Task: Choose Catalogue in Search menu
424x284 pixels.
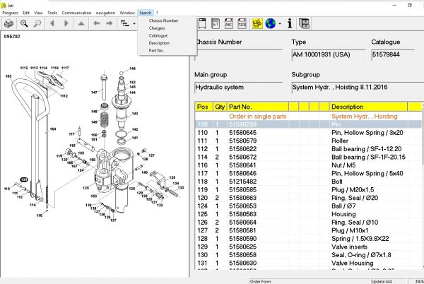Action: click(158, 35)
